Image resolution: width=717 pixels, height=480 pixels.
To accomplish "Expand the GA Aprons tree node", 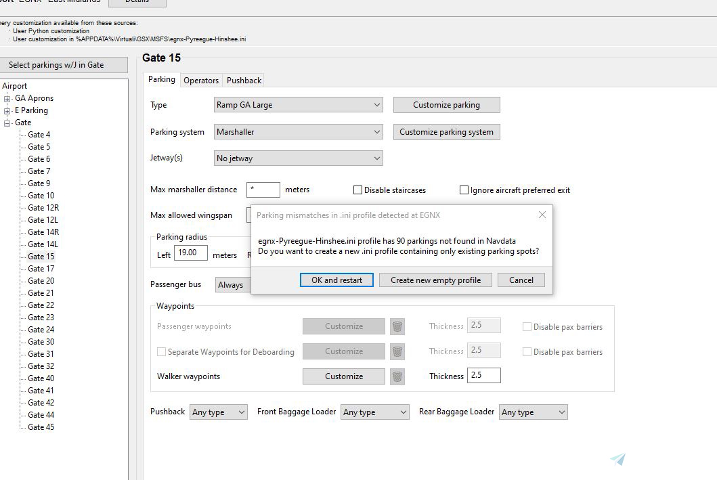I will pos(6,97).
